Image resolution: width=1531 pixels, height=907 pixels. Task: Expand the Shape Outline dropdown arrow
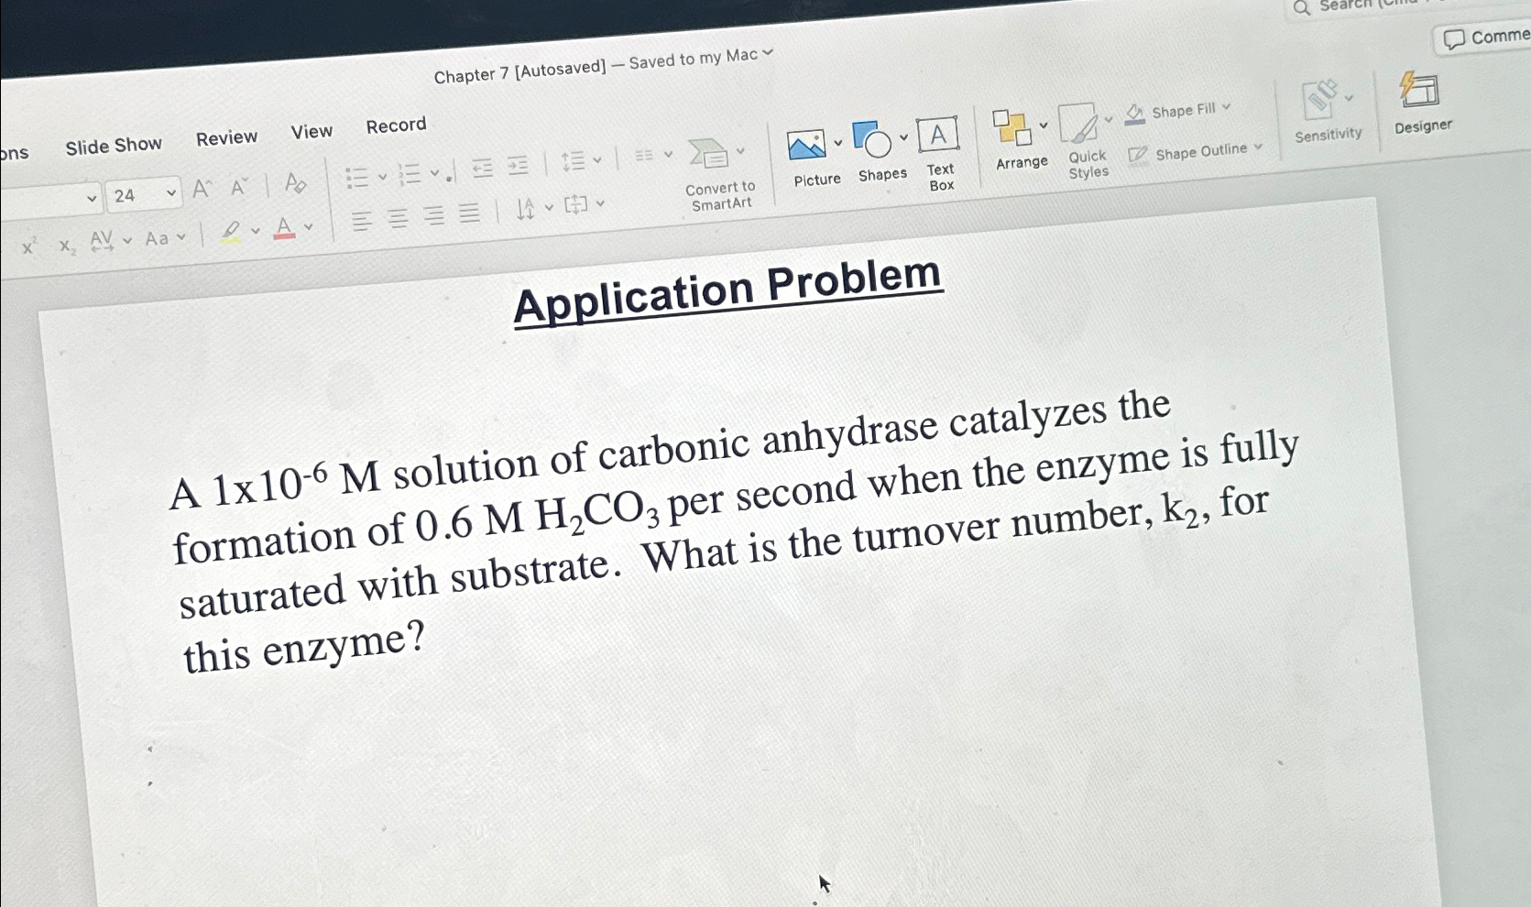point(1259,147)
